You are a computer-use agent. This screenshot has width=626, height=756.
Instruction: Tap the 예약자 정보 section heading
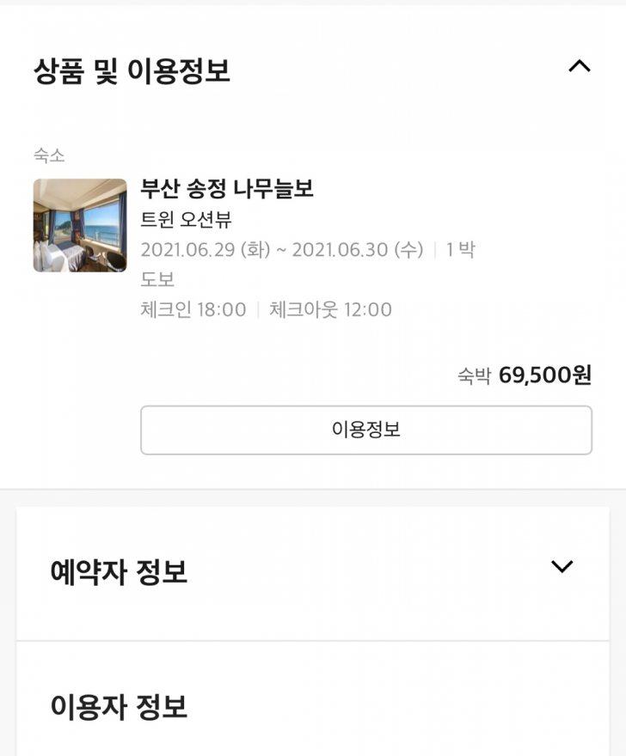(119, 571)
